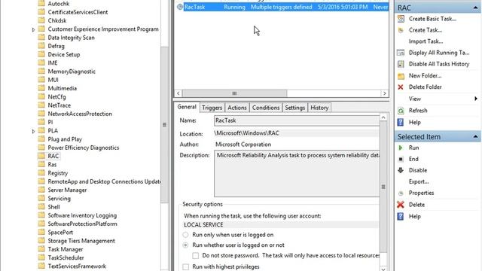Click the NetTrace folder icon

click(x=41, y=105)
